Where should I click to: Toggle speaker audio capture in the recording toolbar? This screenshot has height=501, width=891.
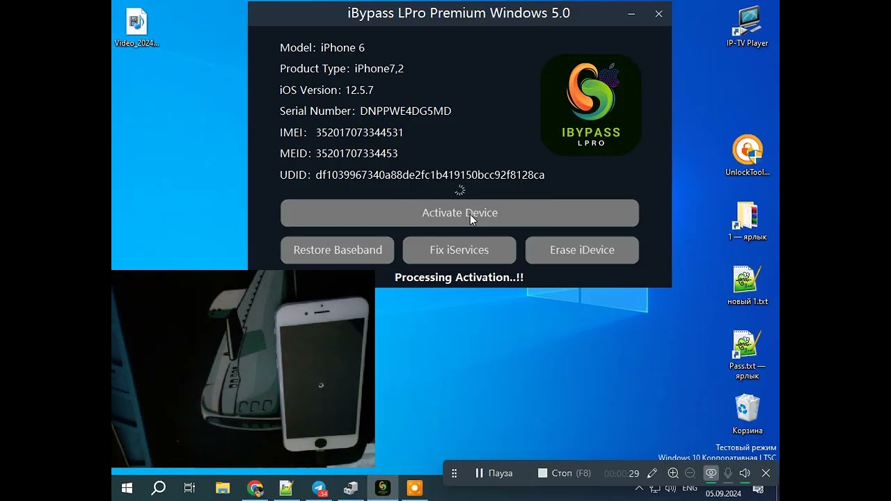tap(744, 472)
